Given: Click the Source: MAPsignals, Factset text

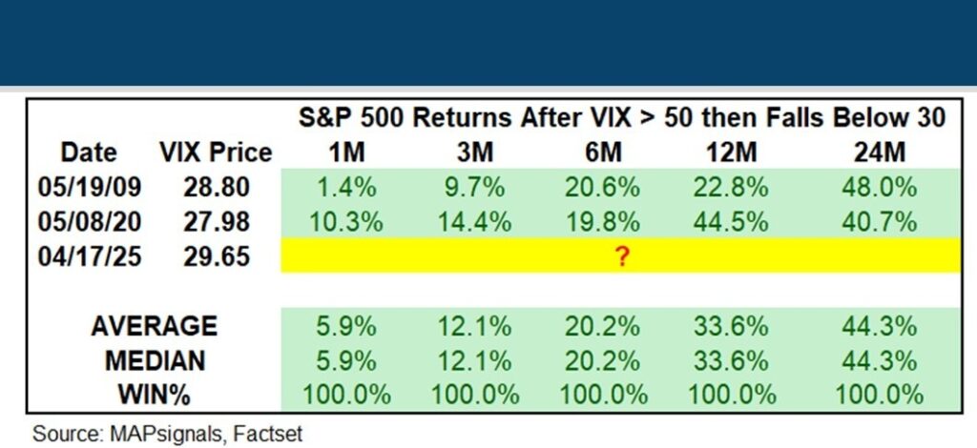Looking at the screenshot, I should [x=167, y=434].
